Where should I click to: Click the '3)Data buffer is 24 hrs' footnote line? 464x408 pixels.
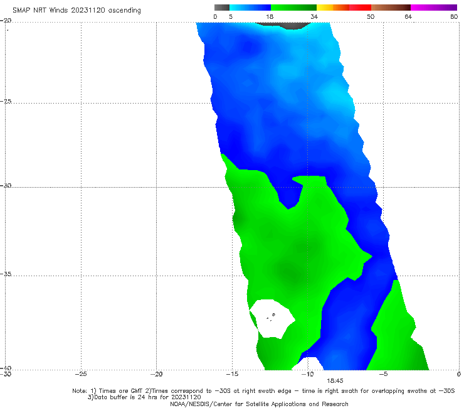click(144, 397)
